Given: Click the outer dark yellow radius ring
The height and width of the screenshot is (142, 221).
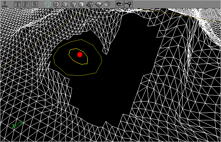Looking at the screenshot, I should (x=78, y=57).
